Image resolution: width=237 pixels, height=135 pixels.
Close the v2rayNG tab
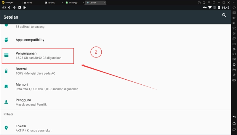point(62,3)
